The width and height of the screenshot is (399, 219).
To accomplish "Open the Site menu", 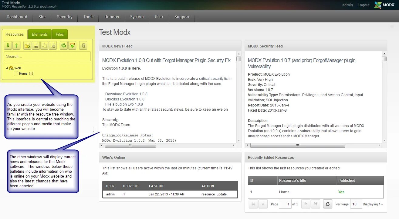I will click(42, 17).
